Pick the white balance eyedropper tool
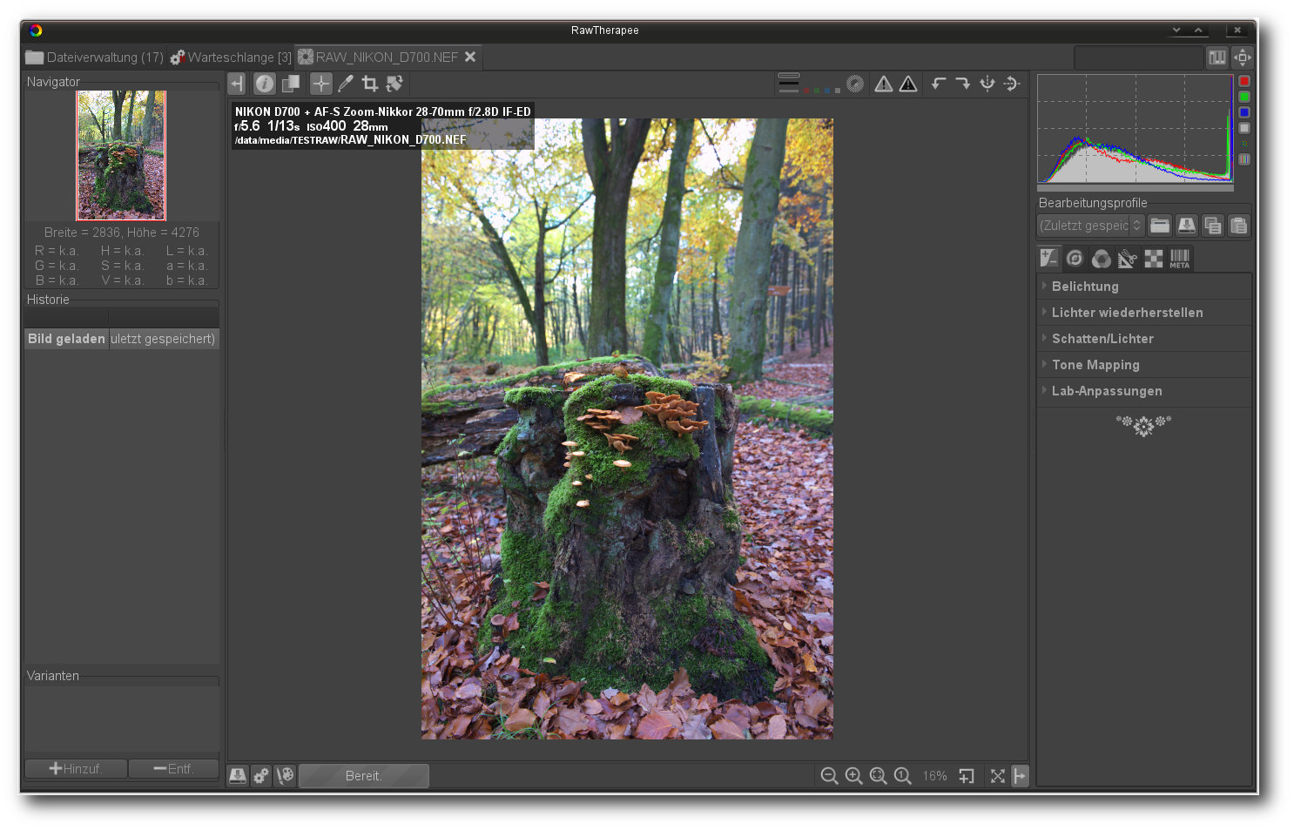 point(346,84)
